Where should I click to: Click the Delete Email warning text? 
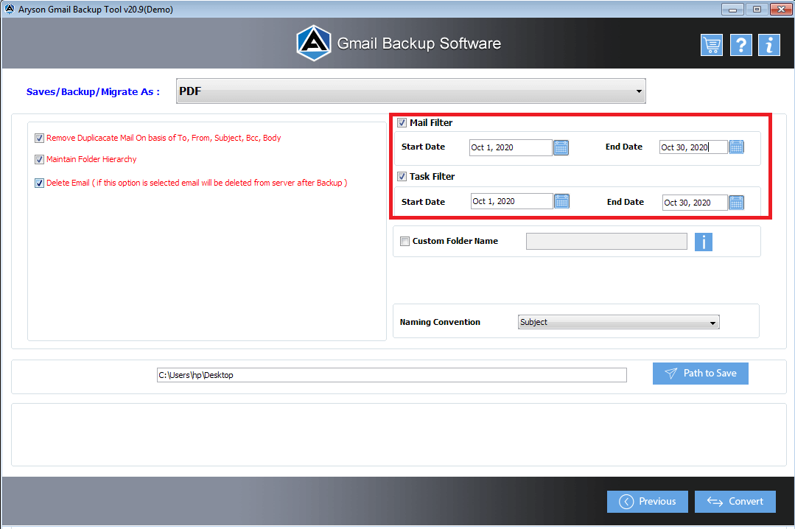(x=197, y=183)
